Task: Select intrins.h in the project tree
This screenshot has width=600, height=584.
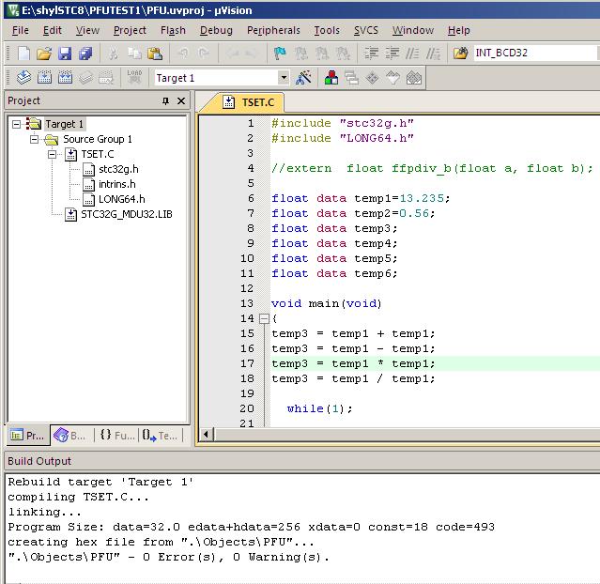Action: 117,184
